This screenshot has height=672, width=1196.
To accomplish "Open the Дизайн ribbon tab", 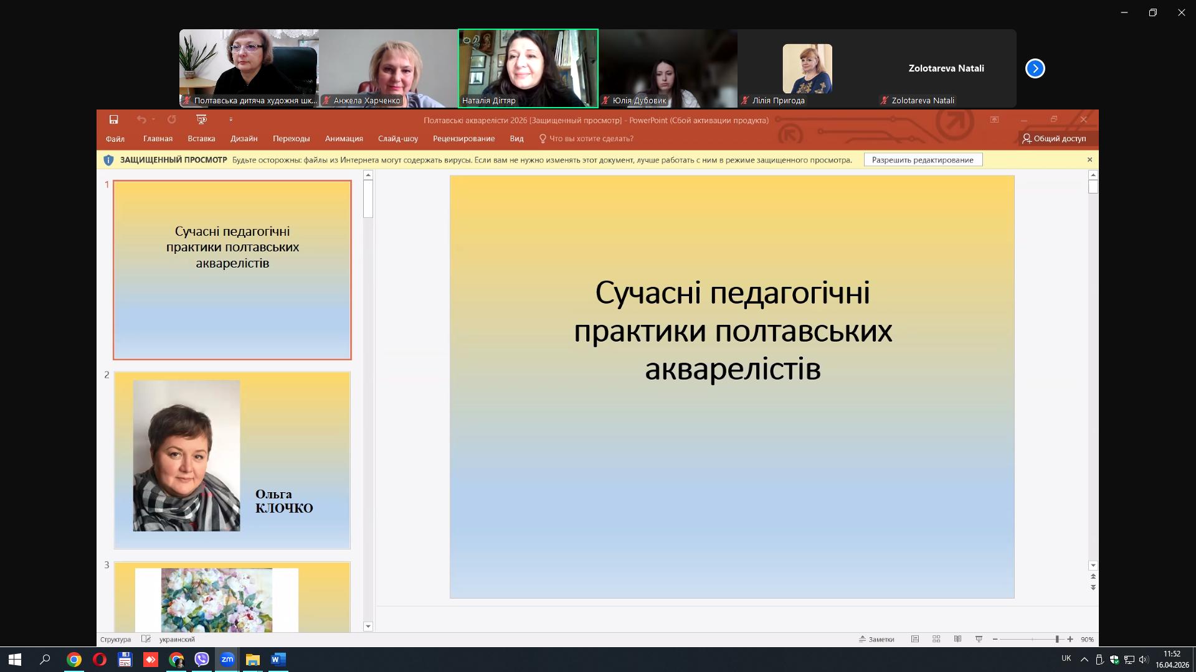I will [x=244, y=139].
